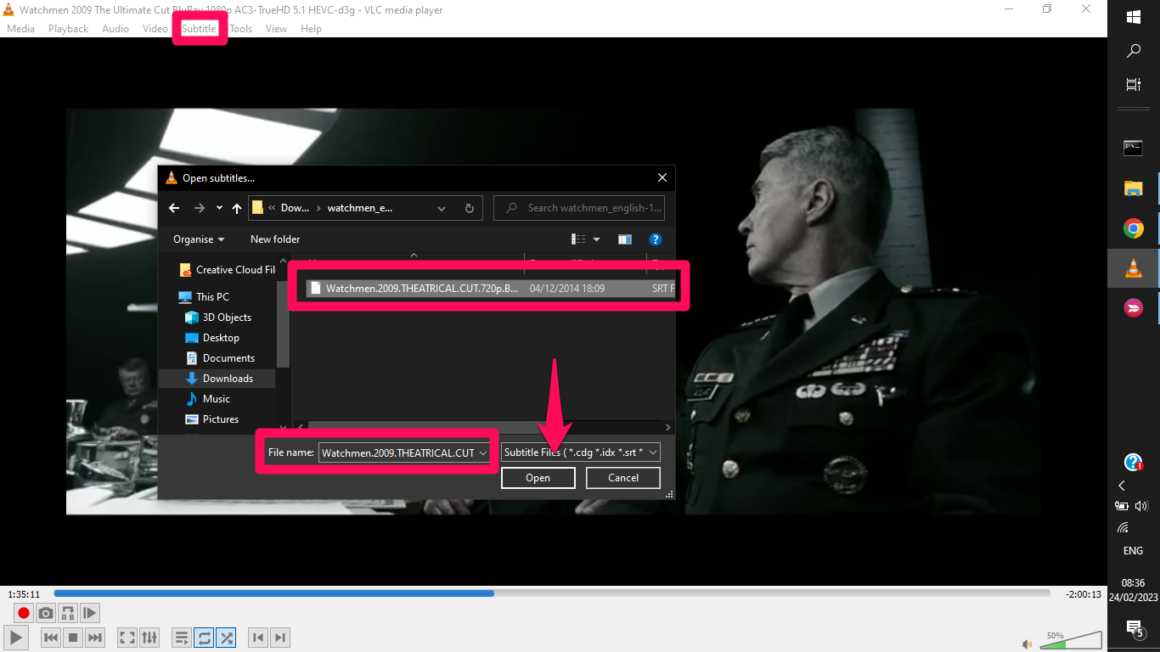Go up one folder level
Screen dimensions: 1160x652
click(x=237, y=208)
